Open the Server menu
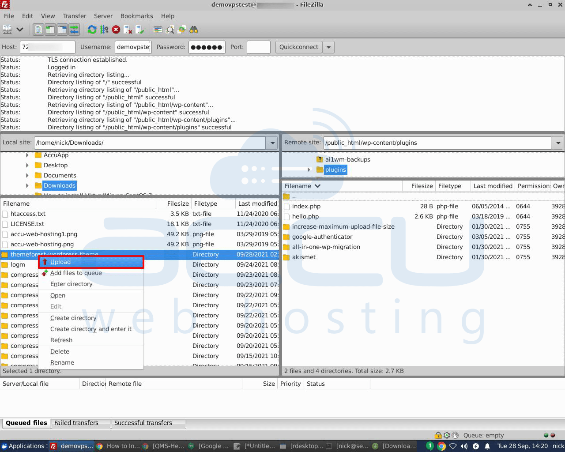 click(103, 16)
